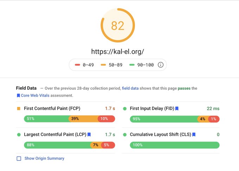Click the 82 performance score gauge

(118, 25)
